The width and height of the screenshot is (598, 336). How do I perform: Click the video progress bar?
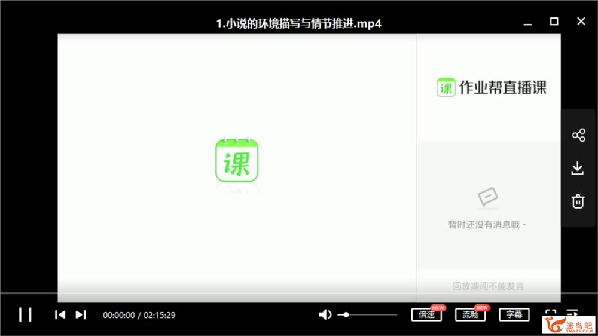pos(299,294)
